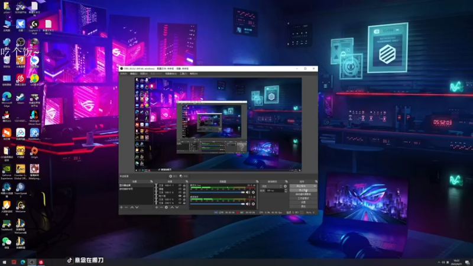The image size is (473, 266).
Task: Mute the mic/Aux audio channel
Action: pos(248,193)
